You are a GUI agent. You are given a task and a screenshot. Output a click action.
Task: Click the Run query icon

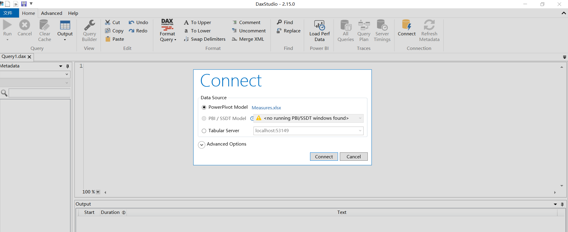(x=7, y=25)
